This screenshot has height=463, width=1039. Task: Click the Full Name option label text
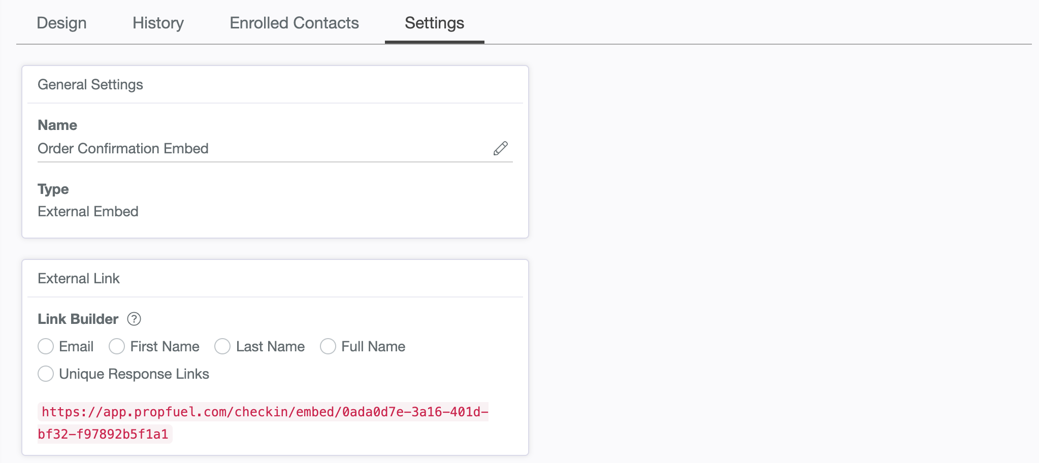tap(373, 346)
